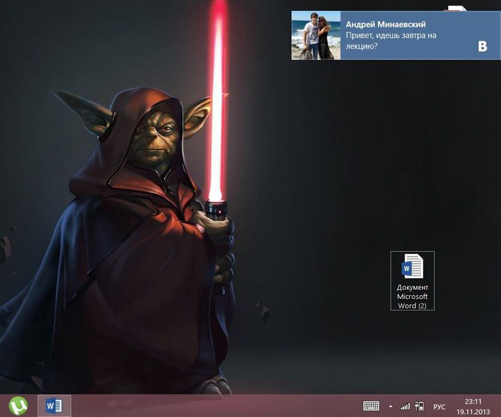Open uTorrent from the taskbar
Screen dimensions: 501x417
(x=18, y=406)
